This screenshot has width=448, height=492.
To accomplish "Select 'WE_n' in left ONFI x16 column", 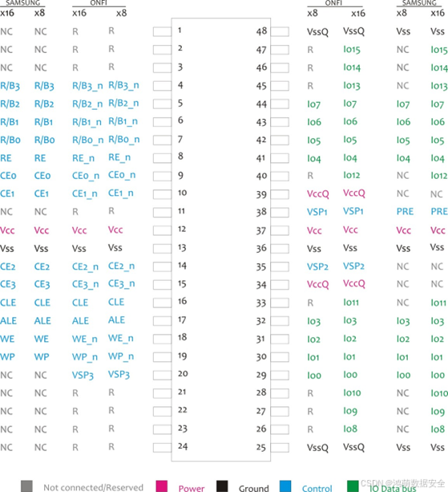I will (x=85, y=340).
